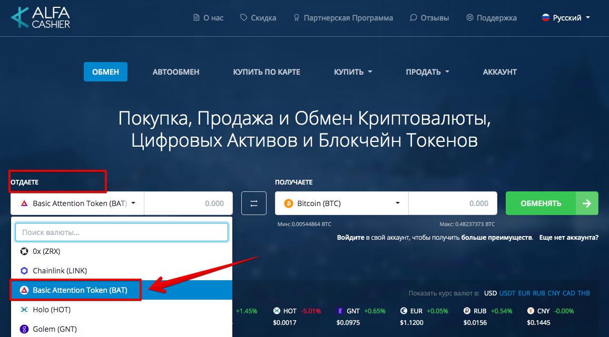This screenshot has height=337, width=609.
Task: Expand the Продать menu
Action: click(x=427, y=72)
